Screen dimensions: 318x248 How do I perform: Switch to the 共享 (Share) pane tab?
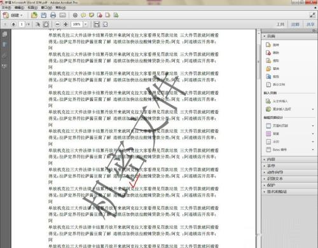pyautogui.click(x=310, y=24)
